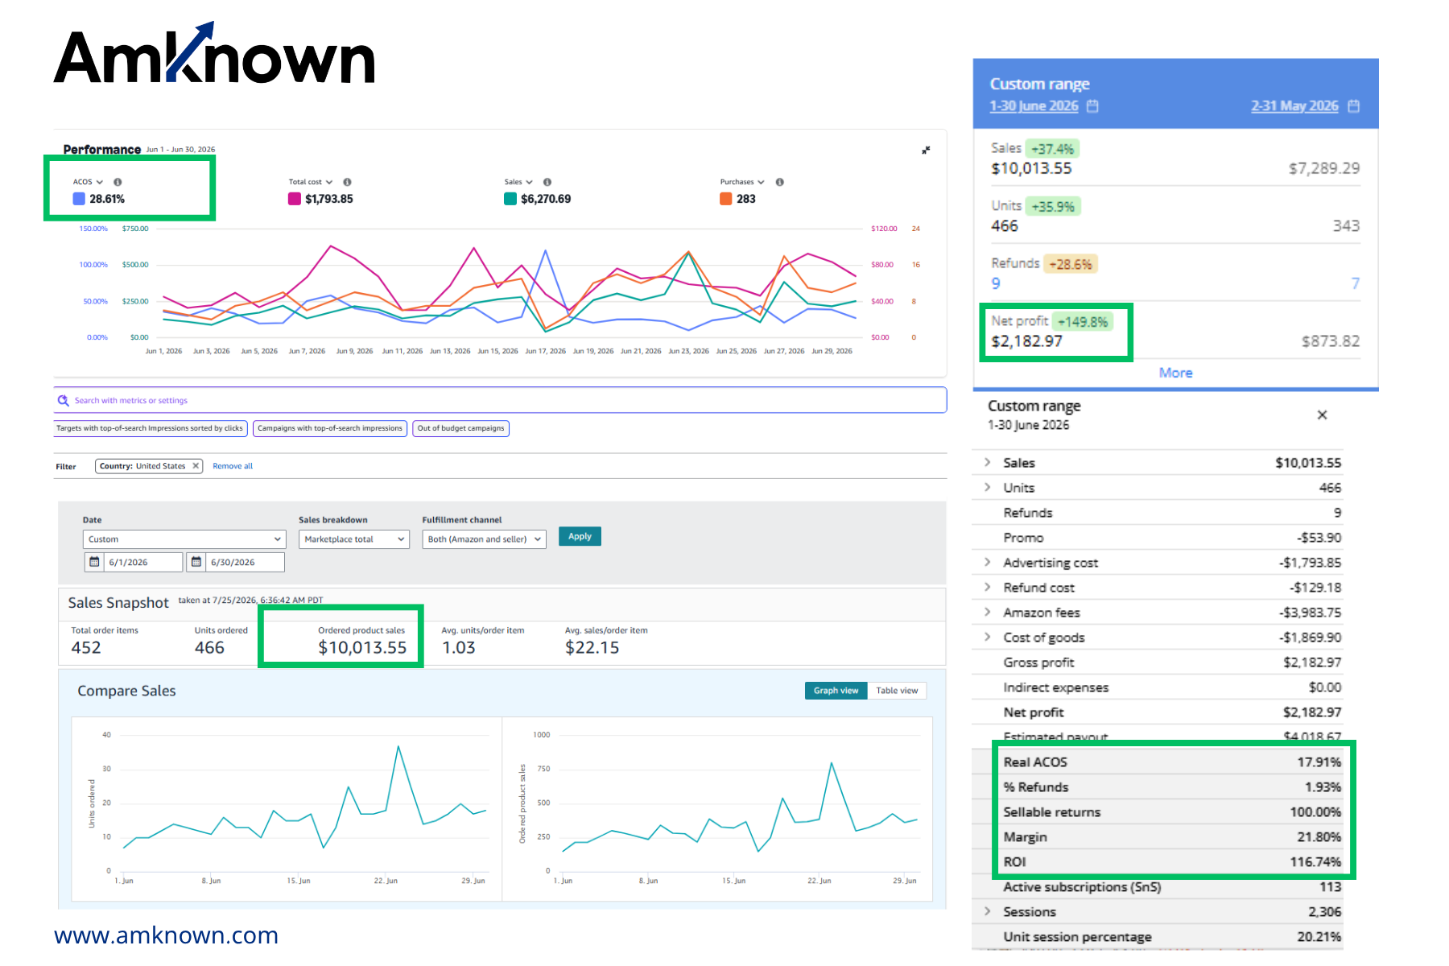This screenshot has width=1449, height=966.
Task: Select Out of budget campaigns chip
Action: point(460,428)
